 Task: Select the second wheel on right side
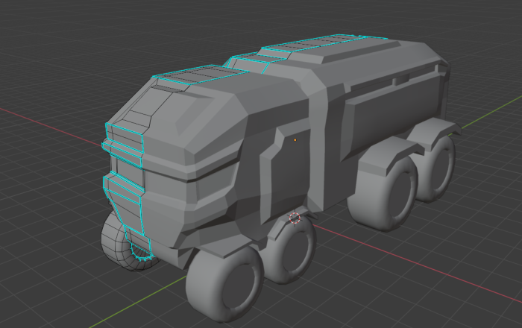(x=291, y=253)
